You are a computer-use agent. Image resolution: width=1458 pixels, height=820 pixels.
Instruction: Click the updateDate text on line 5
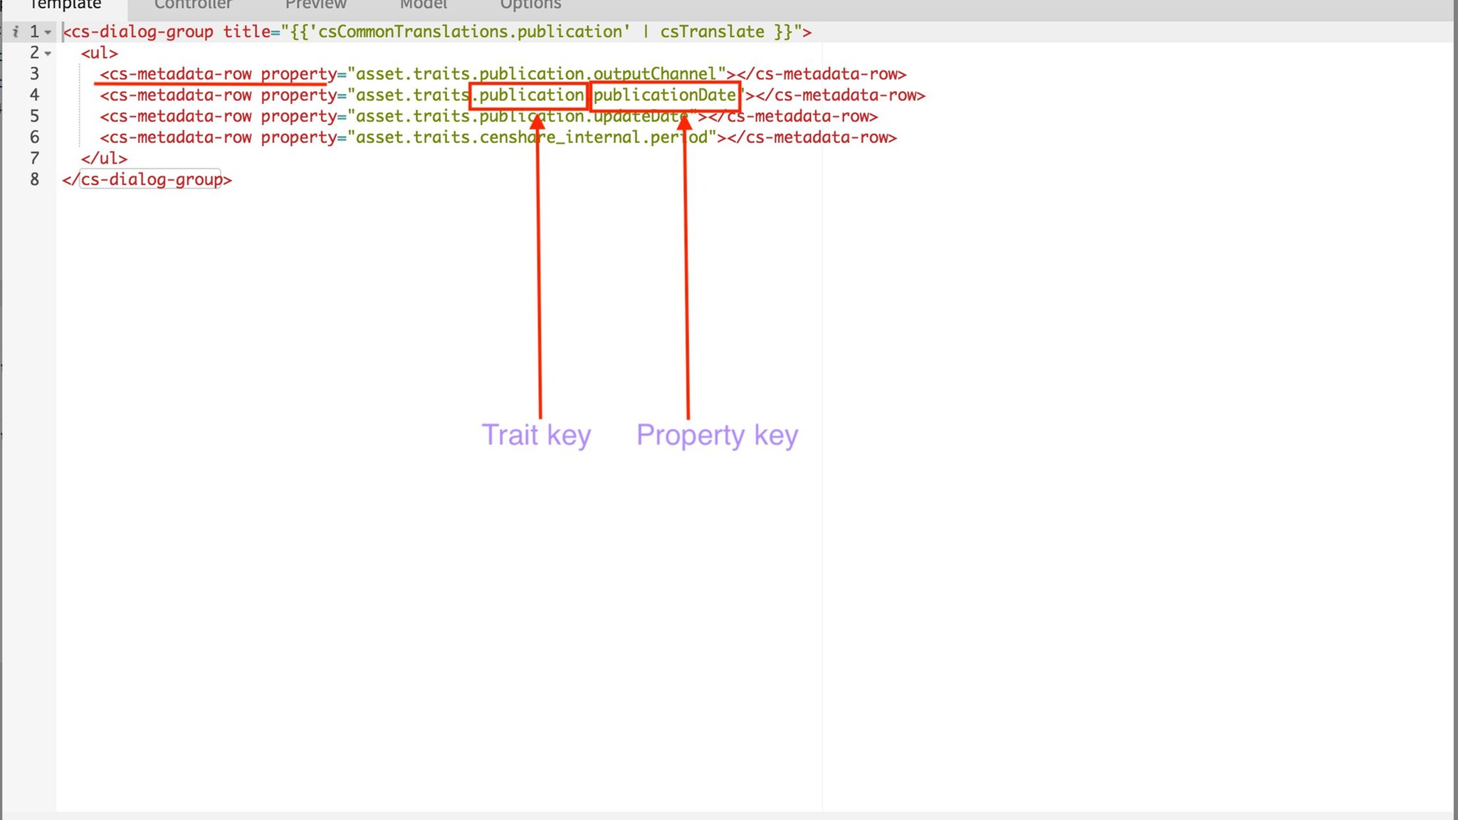(x=640, y=116)
